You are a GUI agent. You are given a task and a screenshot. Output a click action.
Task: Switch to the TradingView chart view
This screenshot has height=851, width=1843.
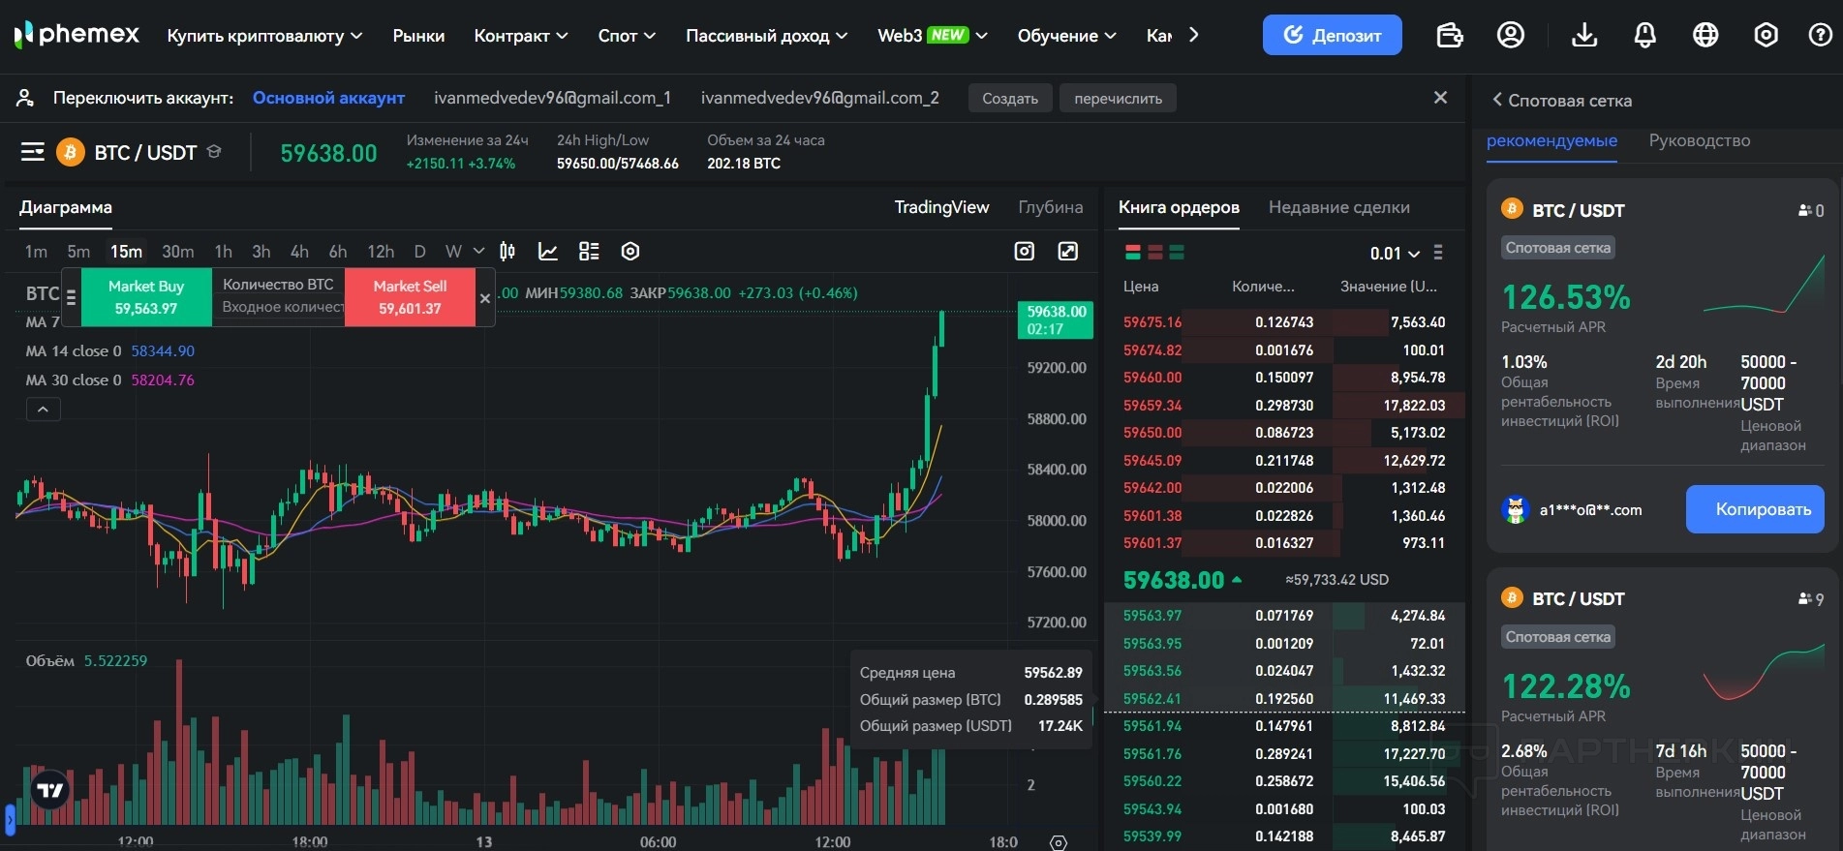941,207
